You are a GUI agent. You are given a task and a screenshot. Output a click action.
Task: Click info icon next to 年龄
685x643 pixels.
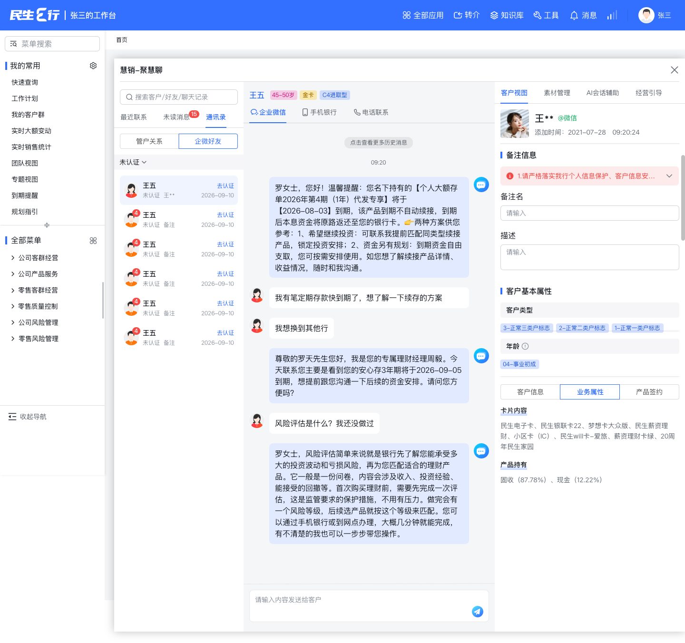(525, 346)
